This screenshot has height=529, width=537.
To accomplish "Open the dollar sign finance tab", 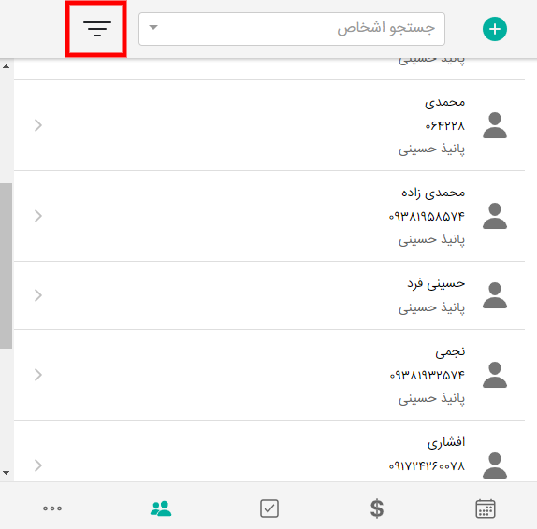I will point(377,508).
